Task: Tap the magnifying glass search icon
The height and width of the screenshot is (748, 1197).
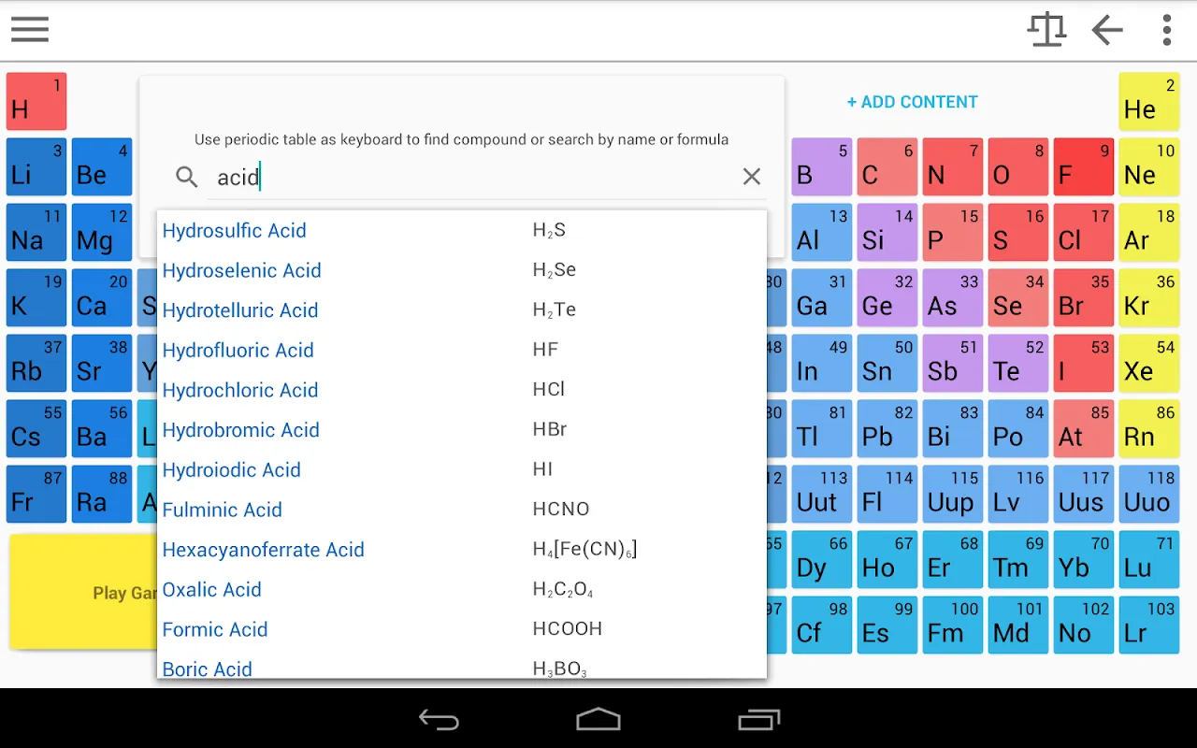Action: (x=187, y=177)
